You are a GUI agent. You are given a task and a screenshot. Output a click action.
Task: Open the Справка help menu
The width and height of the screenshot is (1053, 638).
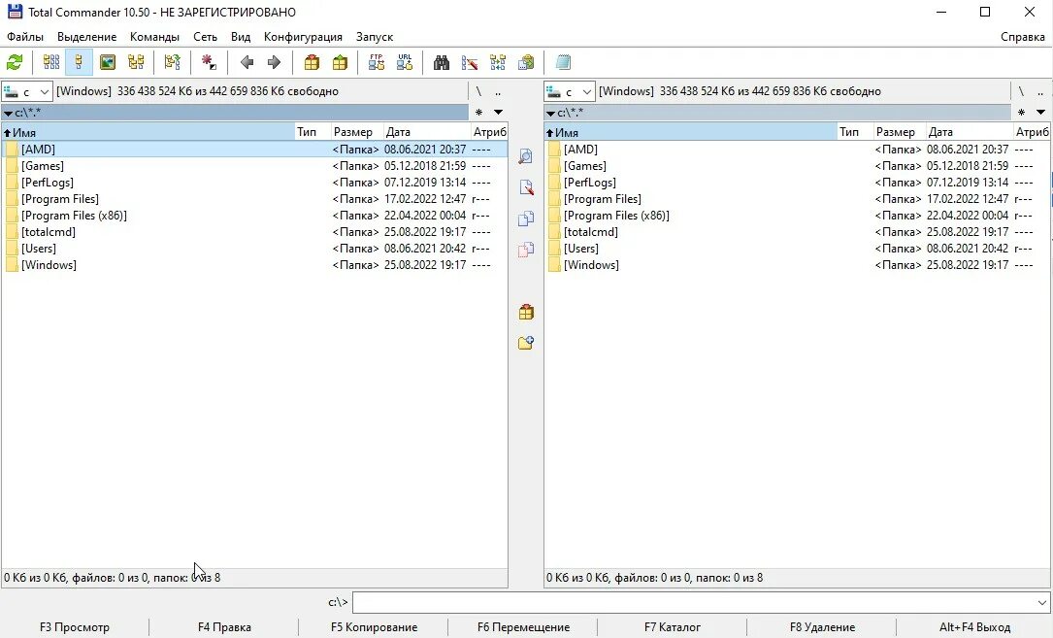1022,37
